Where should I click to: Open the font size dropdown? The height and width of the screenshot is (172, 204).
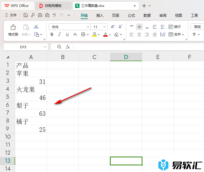pyautogui.click(x=104, y=27)
